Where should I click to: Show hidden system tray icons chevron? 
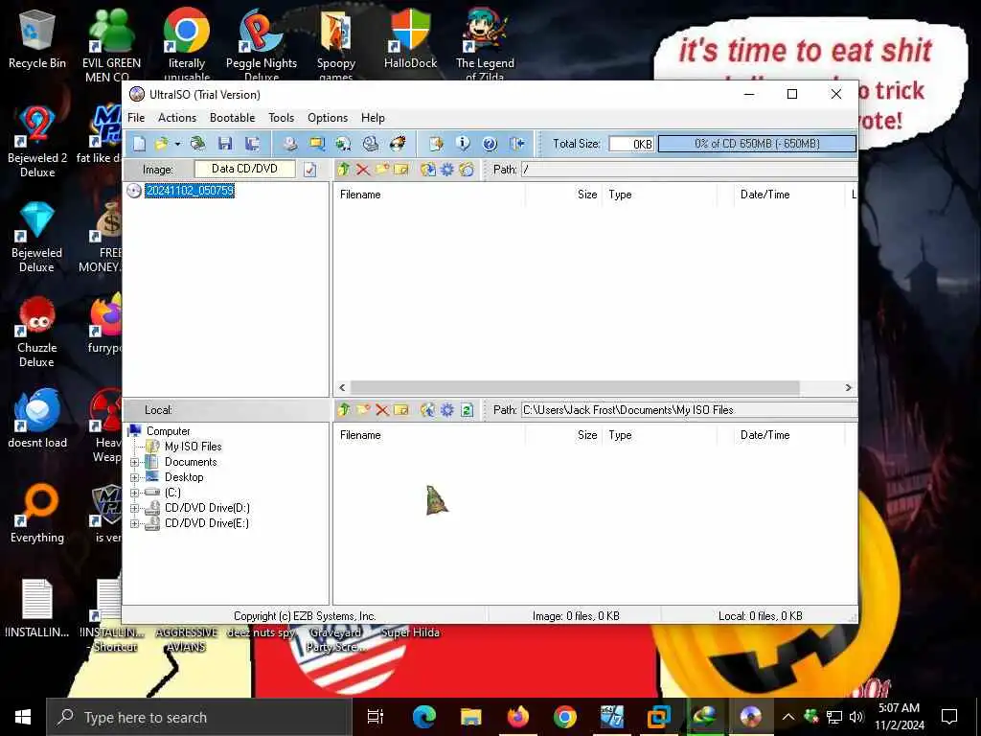[x=788, y=717]
